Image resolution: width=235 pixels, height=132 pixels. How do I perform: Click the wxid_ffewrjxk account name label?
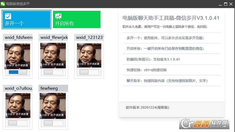coord(54,37)
